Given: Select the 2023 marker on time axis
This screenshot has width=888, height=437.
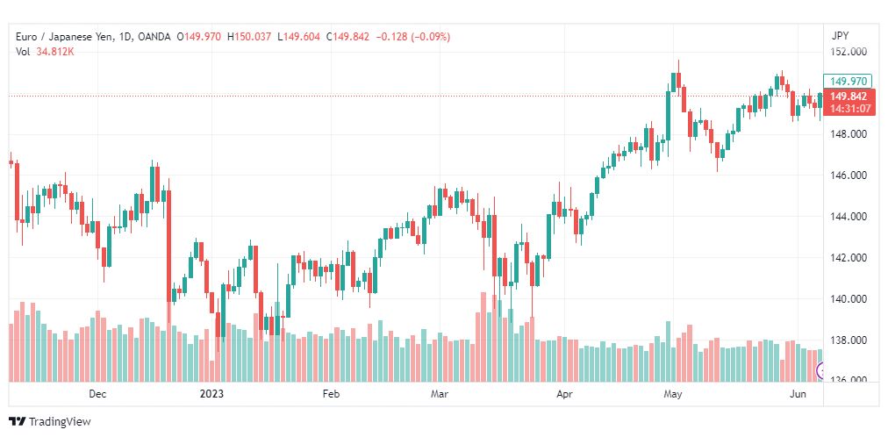Looking at the screenshot, I should 211,393.
